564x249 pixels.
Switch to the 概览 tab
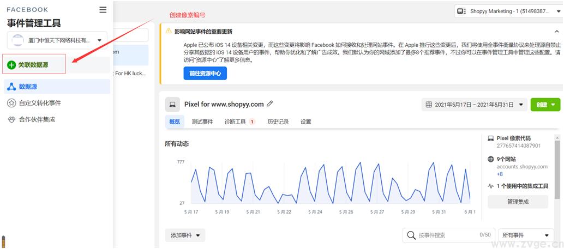[175, 122]
